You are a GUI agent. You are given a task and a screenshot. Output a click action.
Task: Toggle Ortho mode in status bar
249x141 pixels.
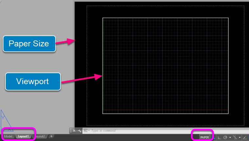click(219, 137)
